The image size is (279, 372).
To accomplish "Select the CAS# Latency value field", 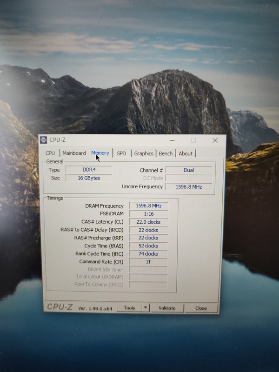I will (x=148, y=222).
